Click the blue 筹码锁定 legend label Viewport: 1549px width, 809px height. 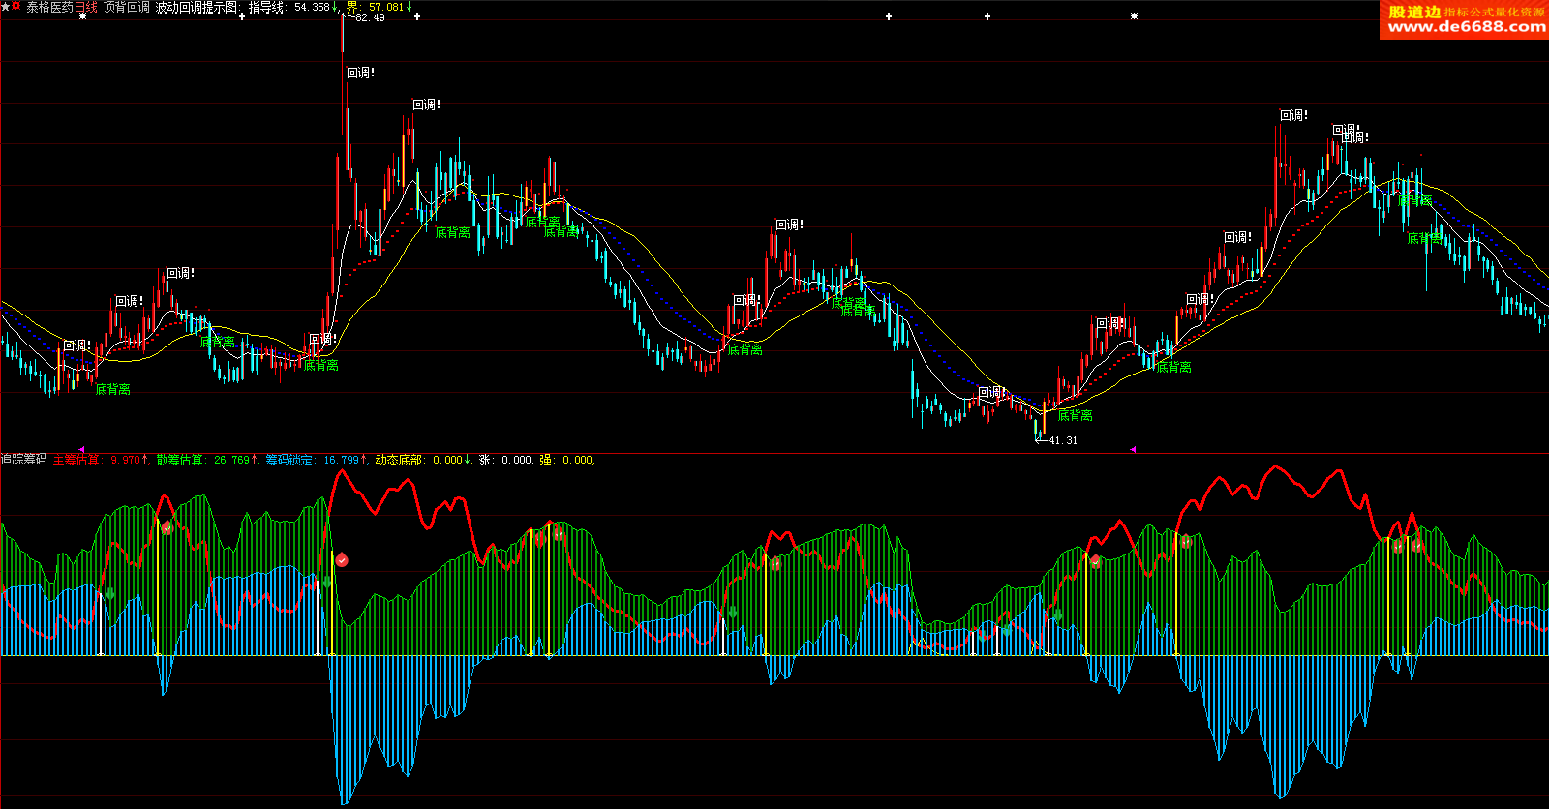coord(289,460)
